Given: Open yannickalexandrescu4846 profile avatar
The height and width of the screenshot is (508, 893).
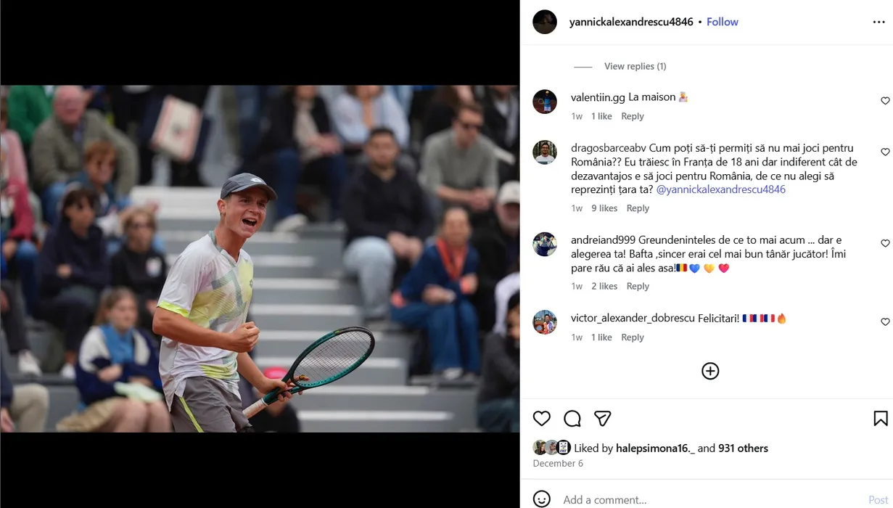Looking at the screenshot, I should pos(545,22).
